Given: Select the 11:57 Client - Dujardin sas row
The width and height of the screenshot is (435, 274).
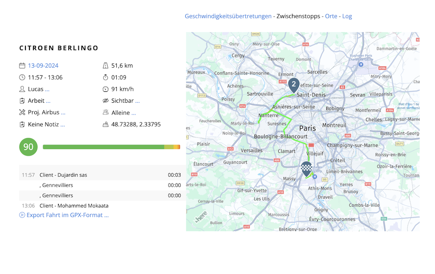Looking at the screenshot, I should coord(102,175).
